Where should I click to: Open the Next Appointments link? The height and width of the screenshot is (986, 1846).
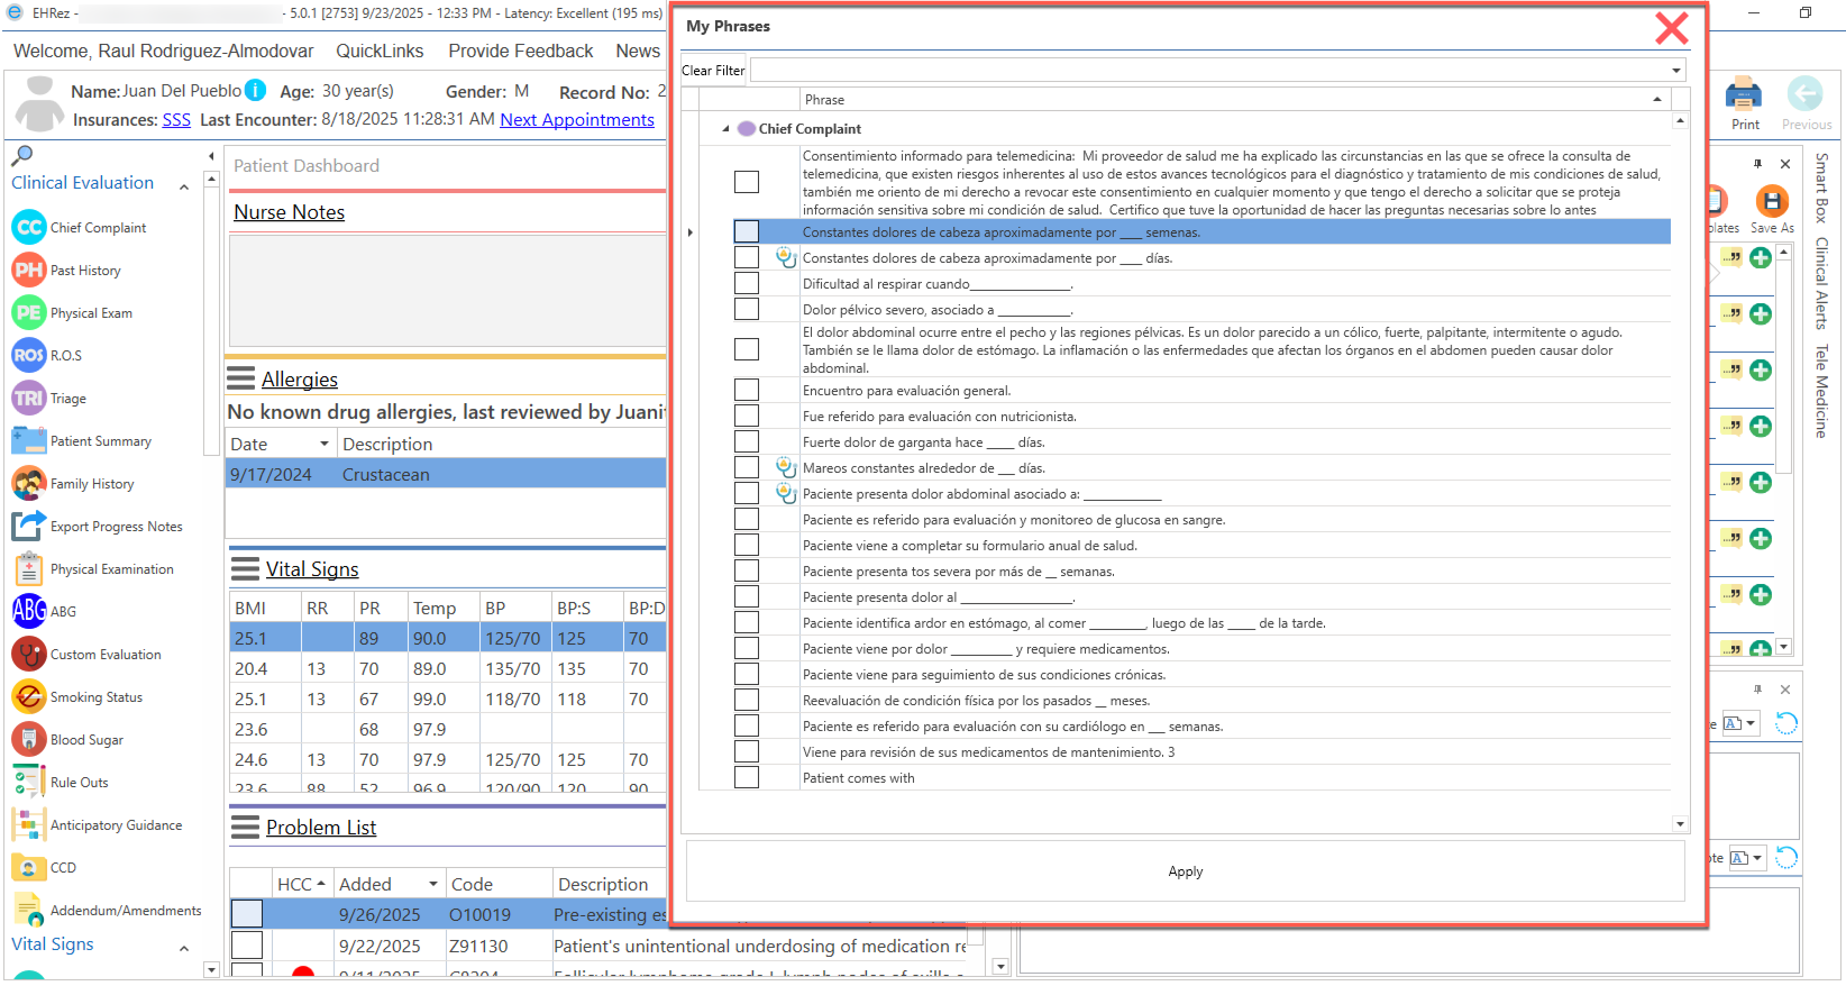tap(577, 120)
